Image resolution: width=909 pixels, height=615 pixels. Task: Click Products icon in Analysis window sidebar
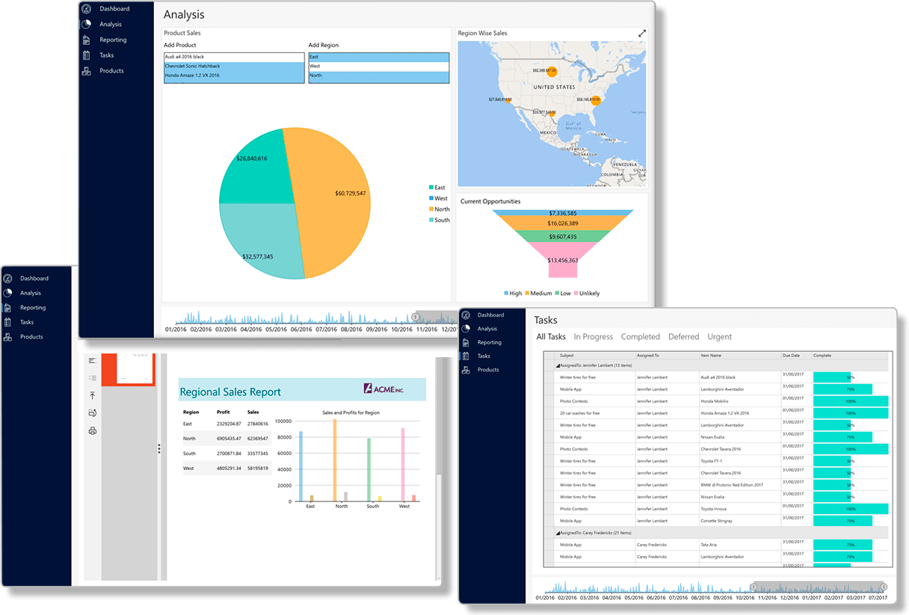pyautogui.click(x=86, y=71)
